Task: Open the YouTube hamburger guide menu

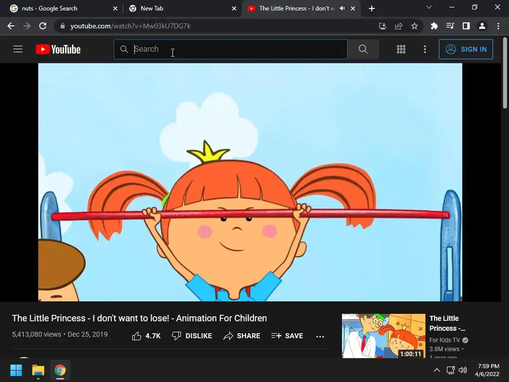Action: coord(18,49)
